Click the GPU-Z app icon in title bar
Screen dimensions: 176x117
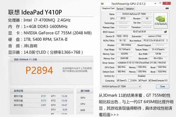point(102,4)
